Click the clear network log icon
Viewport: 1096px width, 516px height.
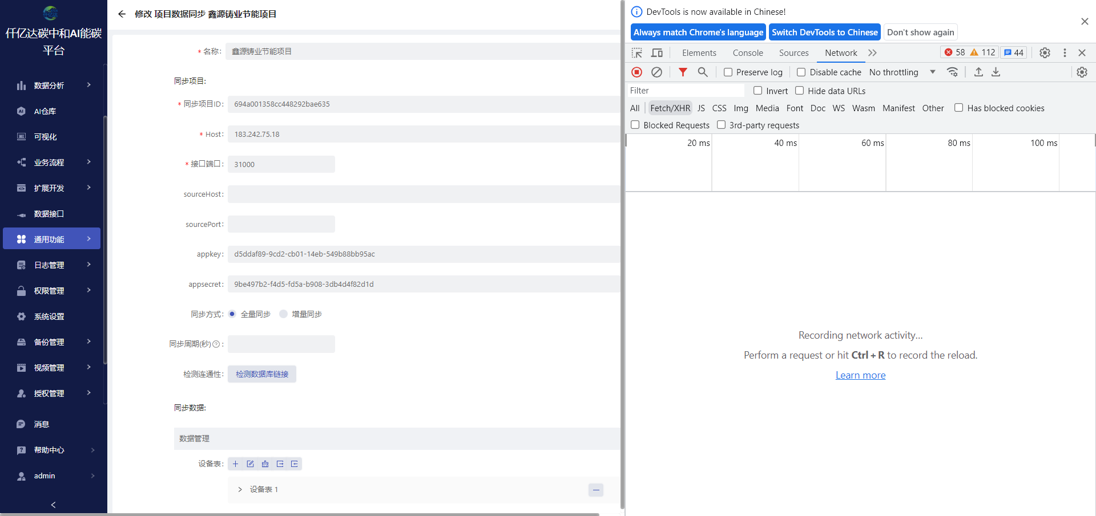point(656,72)
